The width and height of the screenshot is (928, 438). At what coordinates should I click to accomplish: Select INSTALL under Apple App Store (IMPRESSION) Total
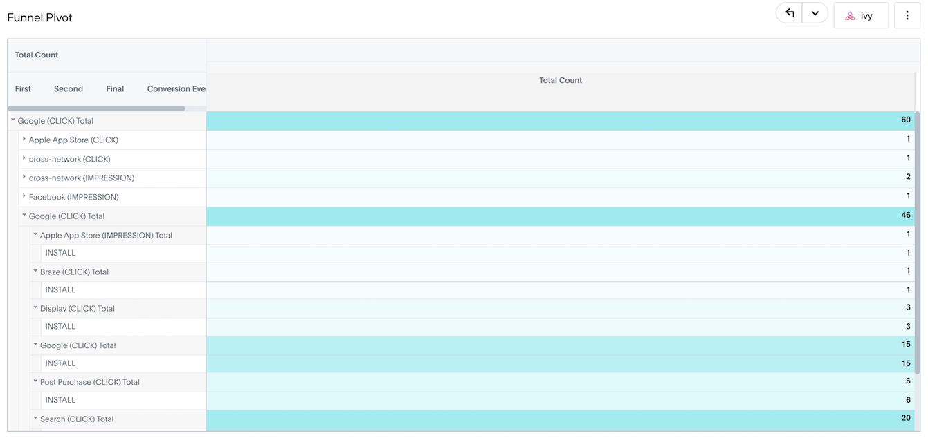click(123, 253)
